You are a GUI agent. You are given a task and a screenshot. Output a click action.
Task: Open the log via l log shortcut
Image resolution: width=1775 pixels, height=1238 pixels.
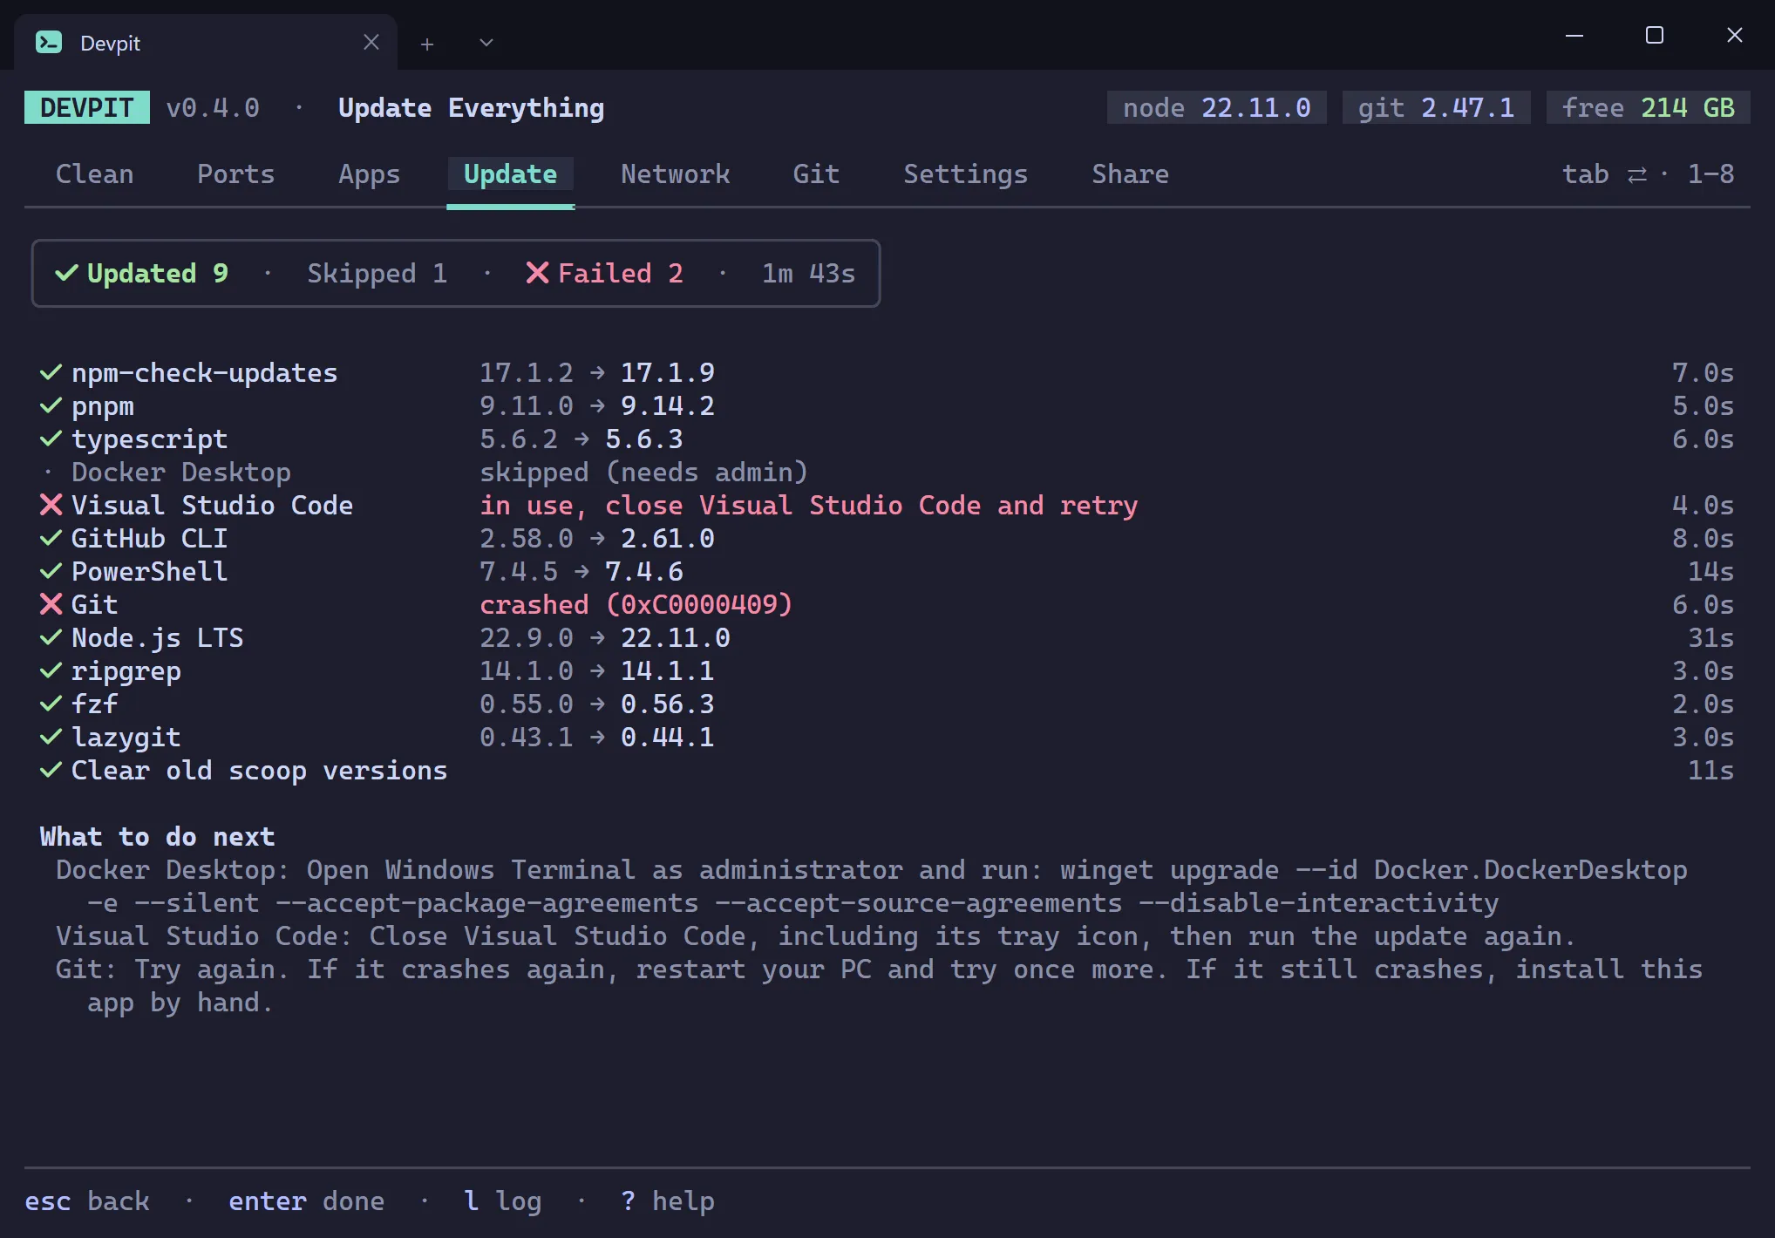(x=503, y=1201)
